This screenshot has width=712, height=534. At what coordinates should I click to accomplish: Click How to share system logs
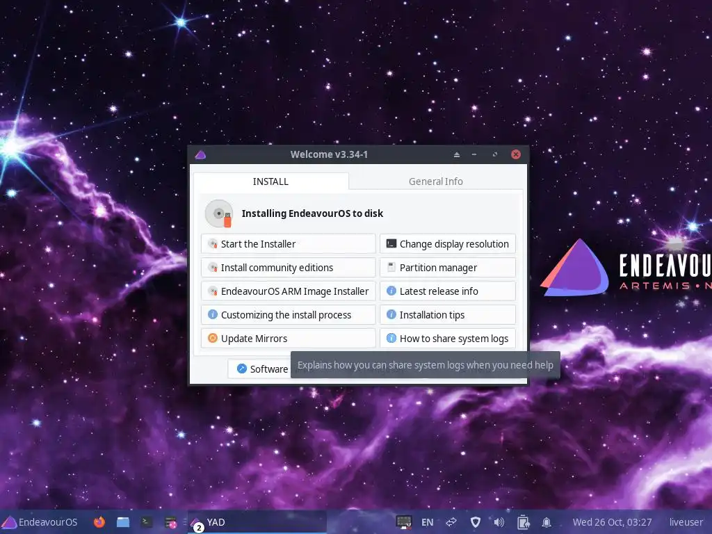(x=448, y=339)
